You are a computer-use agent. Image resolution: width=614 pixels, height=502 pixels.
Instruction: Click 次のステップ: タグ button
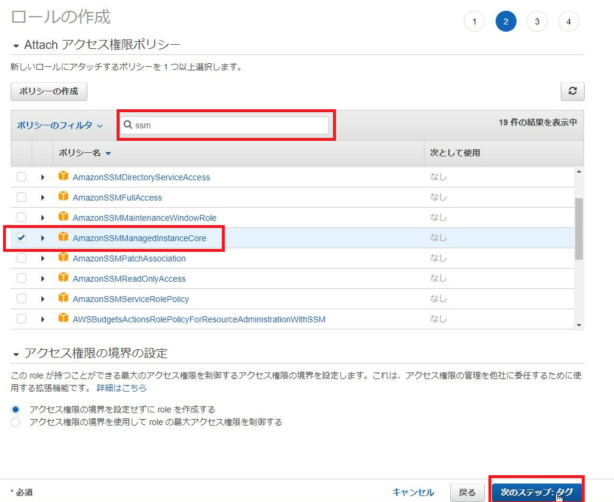tap(536, 492)
